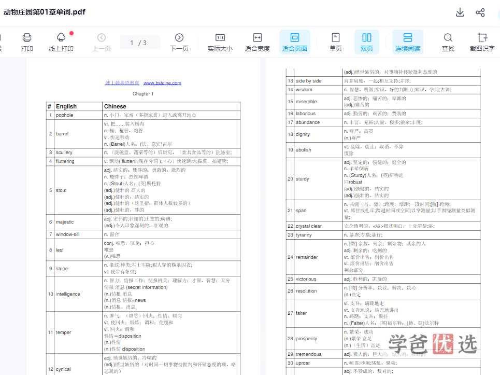Select the word 'wisdom'

[x=304, y=90]
